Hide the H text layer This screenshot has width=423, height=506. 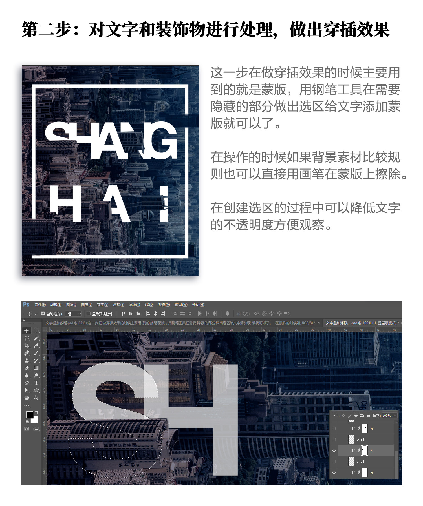coord(334,473)
